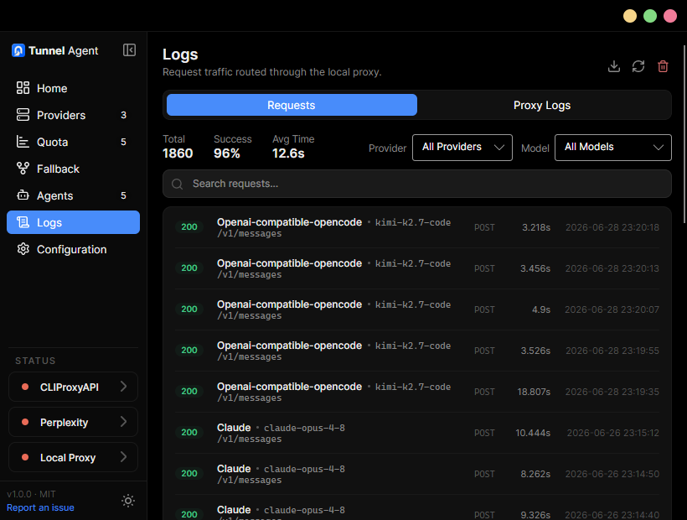Click the search magnifier icon
Viewport: 687px width, 520px height.
pos(177,185)
